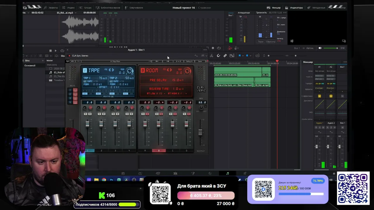
Task: Toggle the Микшер mixer panel
Action: [274, 8]
